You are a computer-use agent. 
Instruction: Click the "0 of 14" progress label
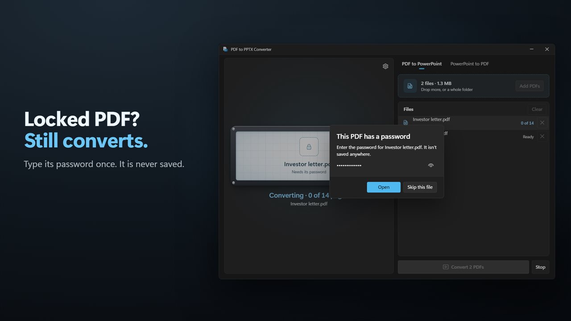527,123
